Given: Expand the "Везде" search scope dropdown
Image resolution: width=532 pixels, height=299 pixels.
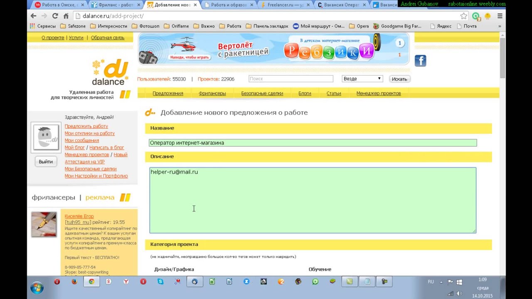Looking at the screenshot, I should tap(362, 78).
